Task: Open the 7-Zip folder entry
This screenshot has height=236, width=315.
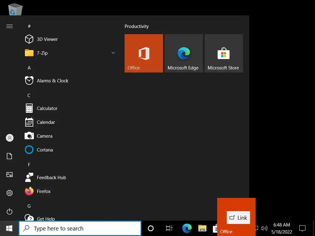Action: (70, 53)
